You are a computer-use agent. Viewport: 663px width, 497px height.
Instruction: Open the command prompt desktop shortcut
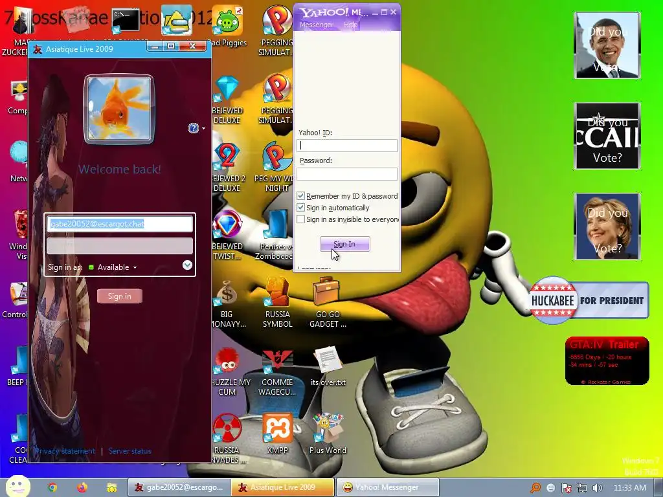tap(126, 20)
